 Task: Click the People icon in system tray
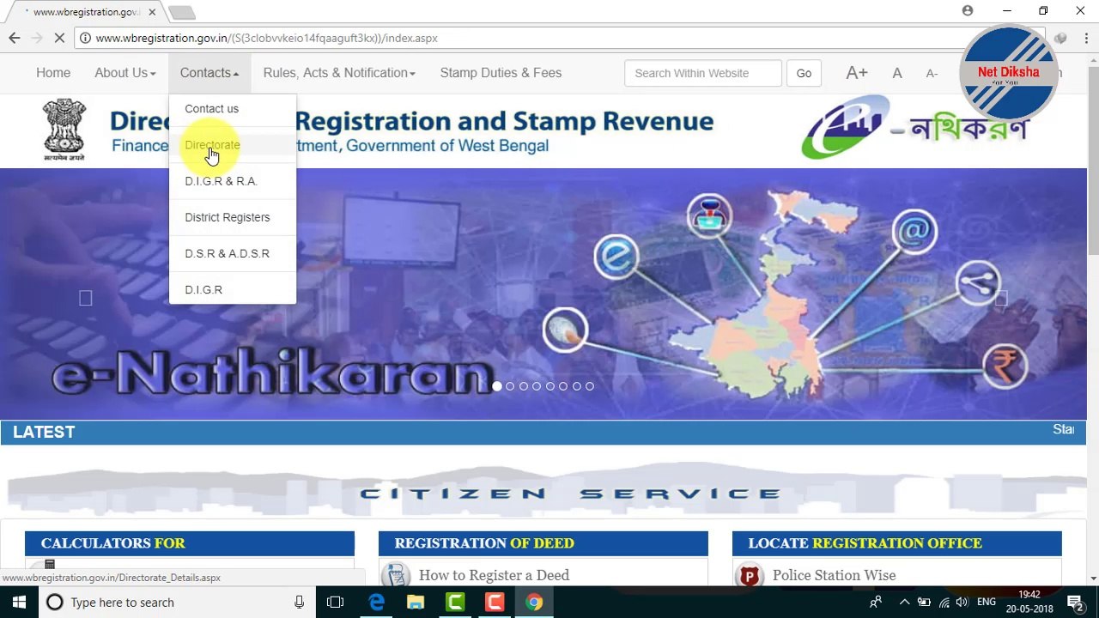coord(876,603)
